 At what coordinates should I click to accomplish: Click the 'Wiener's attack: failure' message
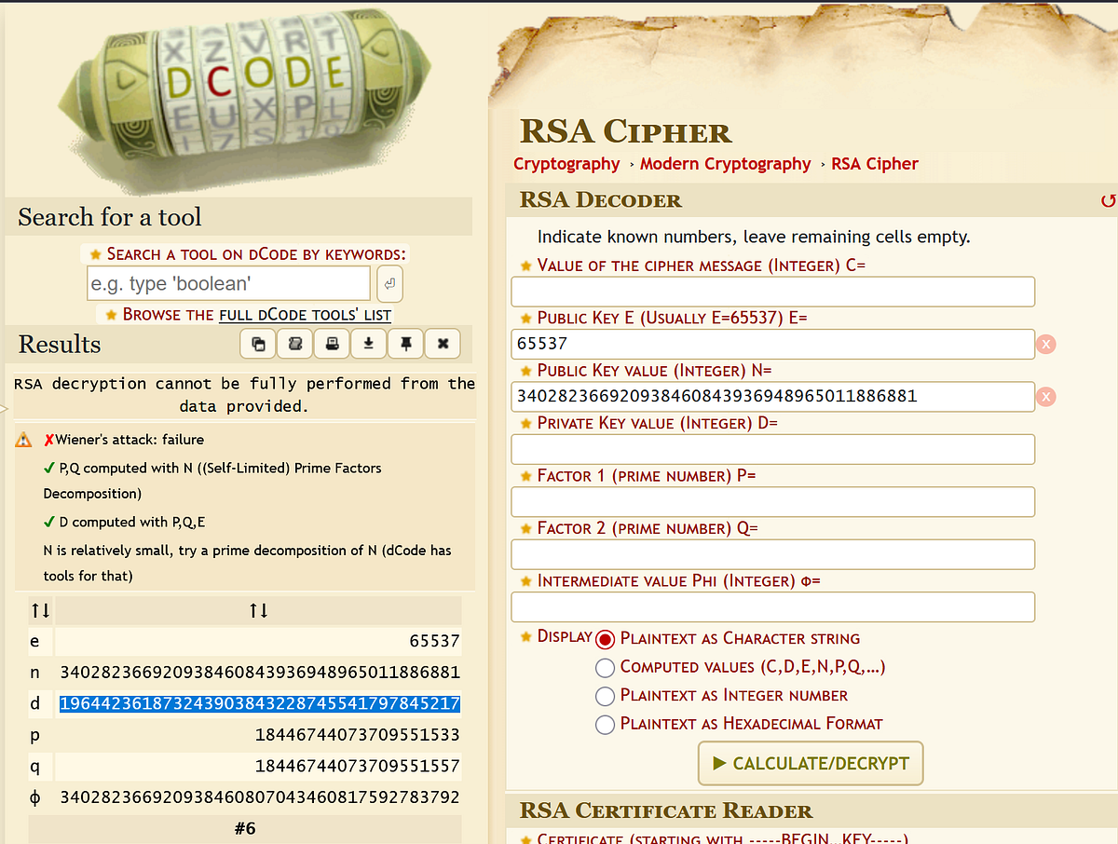click(130, 440)
